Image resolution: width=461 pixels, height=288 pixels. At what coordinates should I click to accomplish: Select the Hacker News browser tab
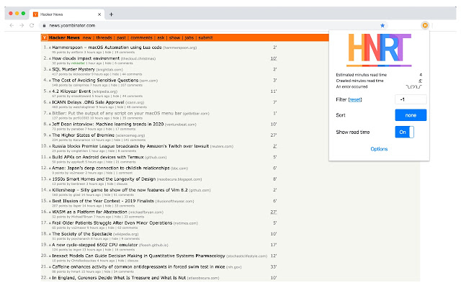coord(67,14)
